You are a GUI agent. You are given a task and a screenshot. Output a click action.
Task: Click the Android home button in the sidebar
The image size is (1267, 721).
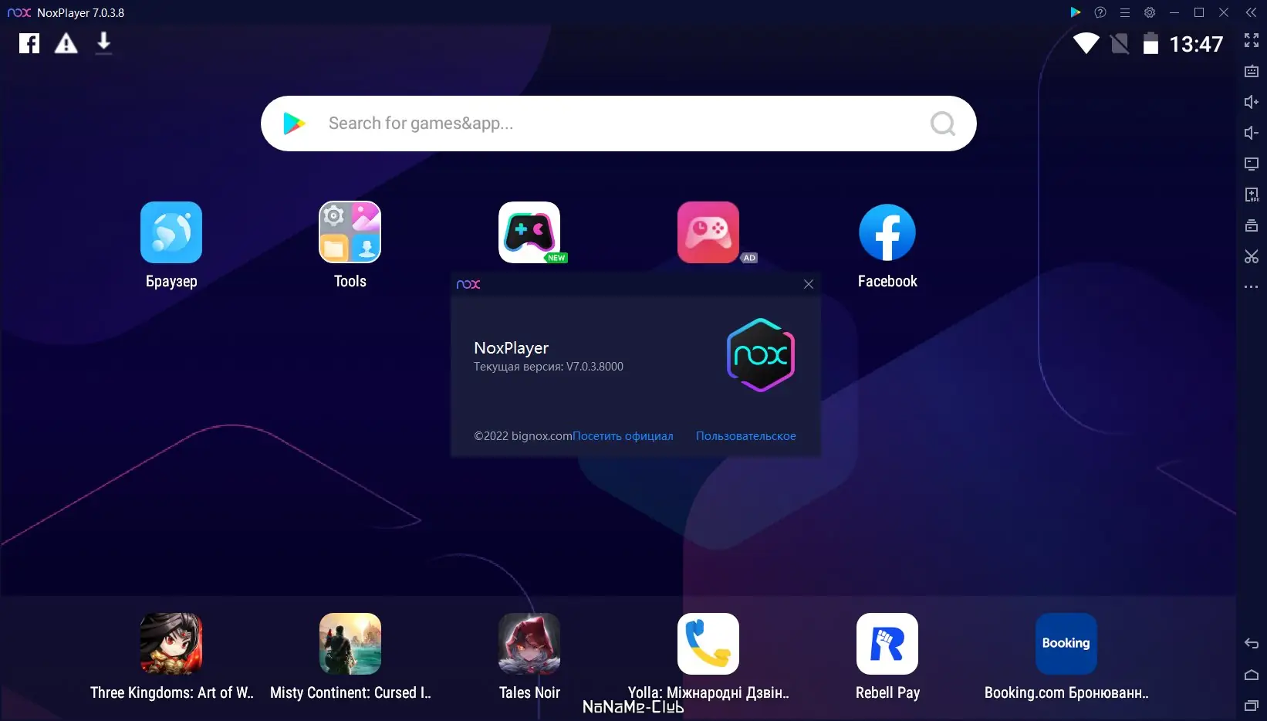pos(1252,675)
